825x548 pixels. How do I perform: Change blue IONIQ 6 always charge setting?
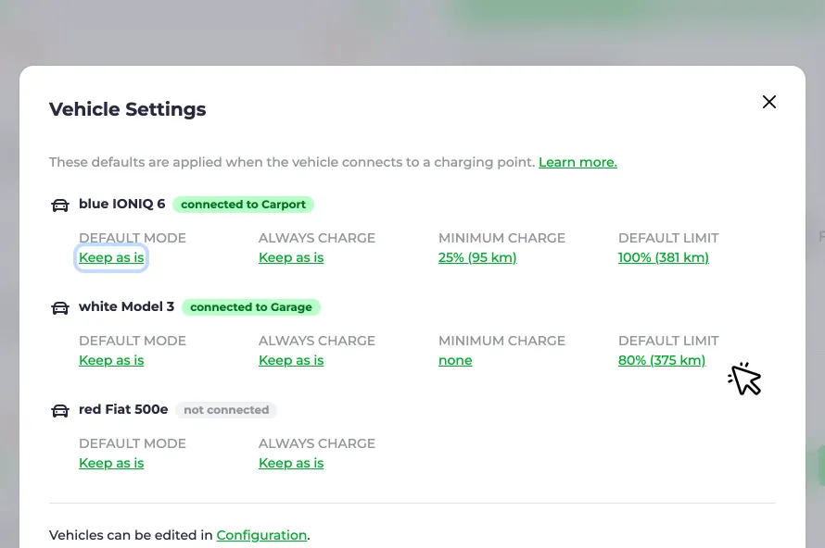click(x=291, y=257)
